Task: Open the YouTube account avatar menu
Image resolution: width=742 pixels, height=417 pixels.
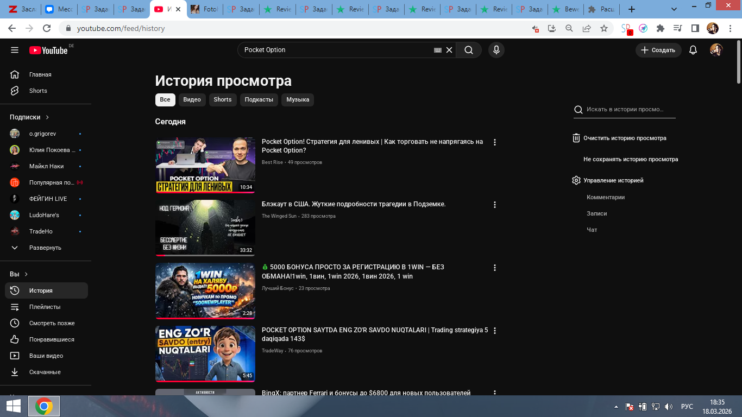Action: coord(716,50)
